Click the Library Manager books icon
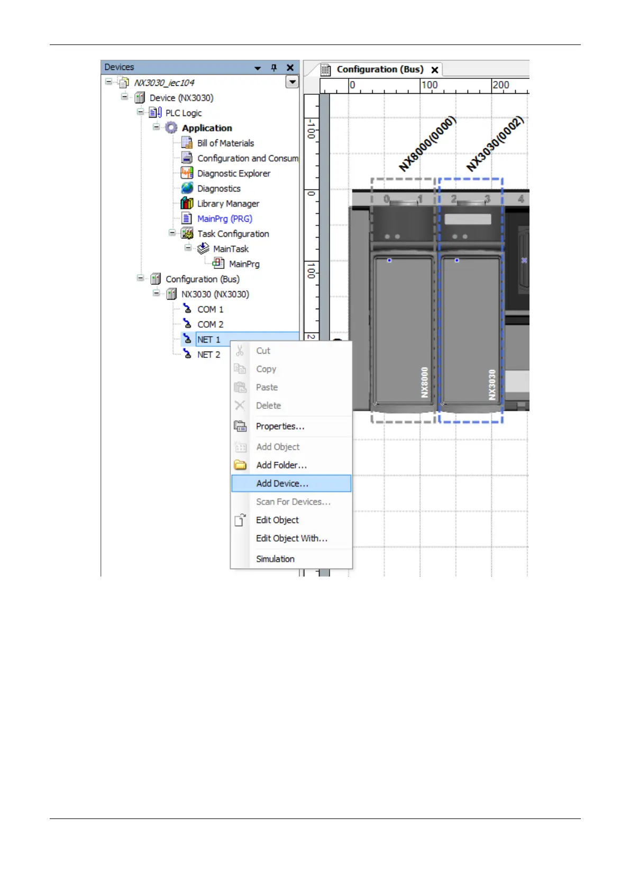The width and height of the screenshot is (630, 891). (187, 203)
